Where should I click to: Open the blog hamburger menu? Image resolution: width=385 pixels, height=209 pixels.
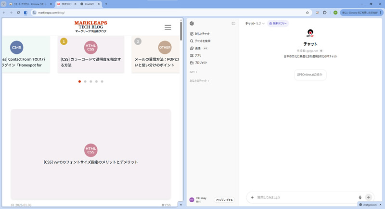(x=167, y=27)
